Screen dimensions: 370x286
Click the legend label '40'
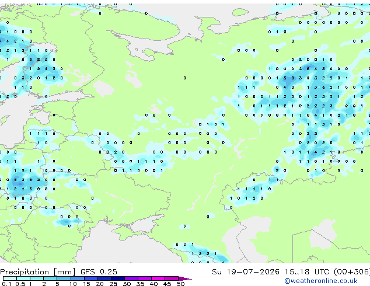point(154,284)
